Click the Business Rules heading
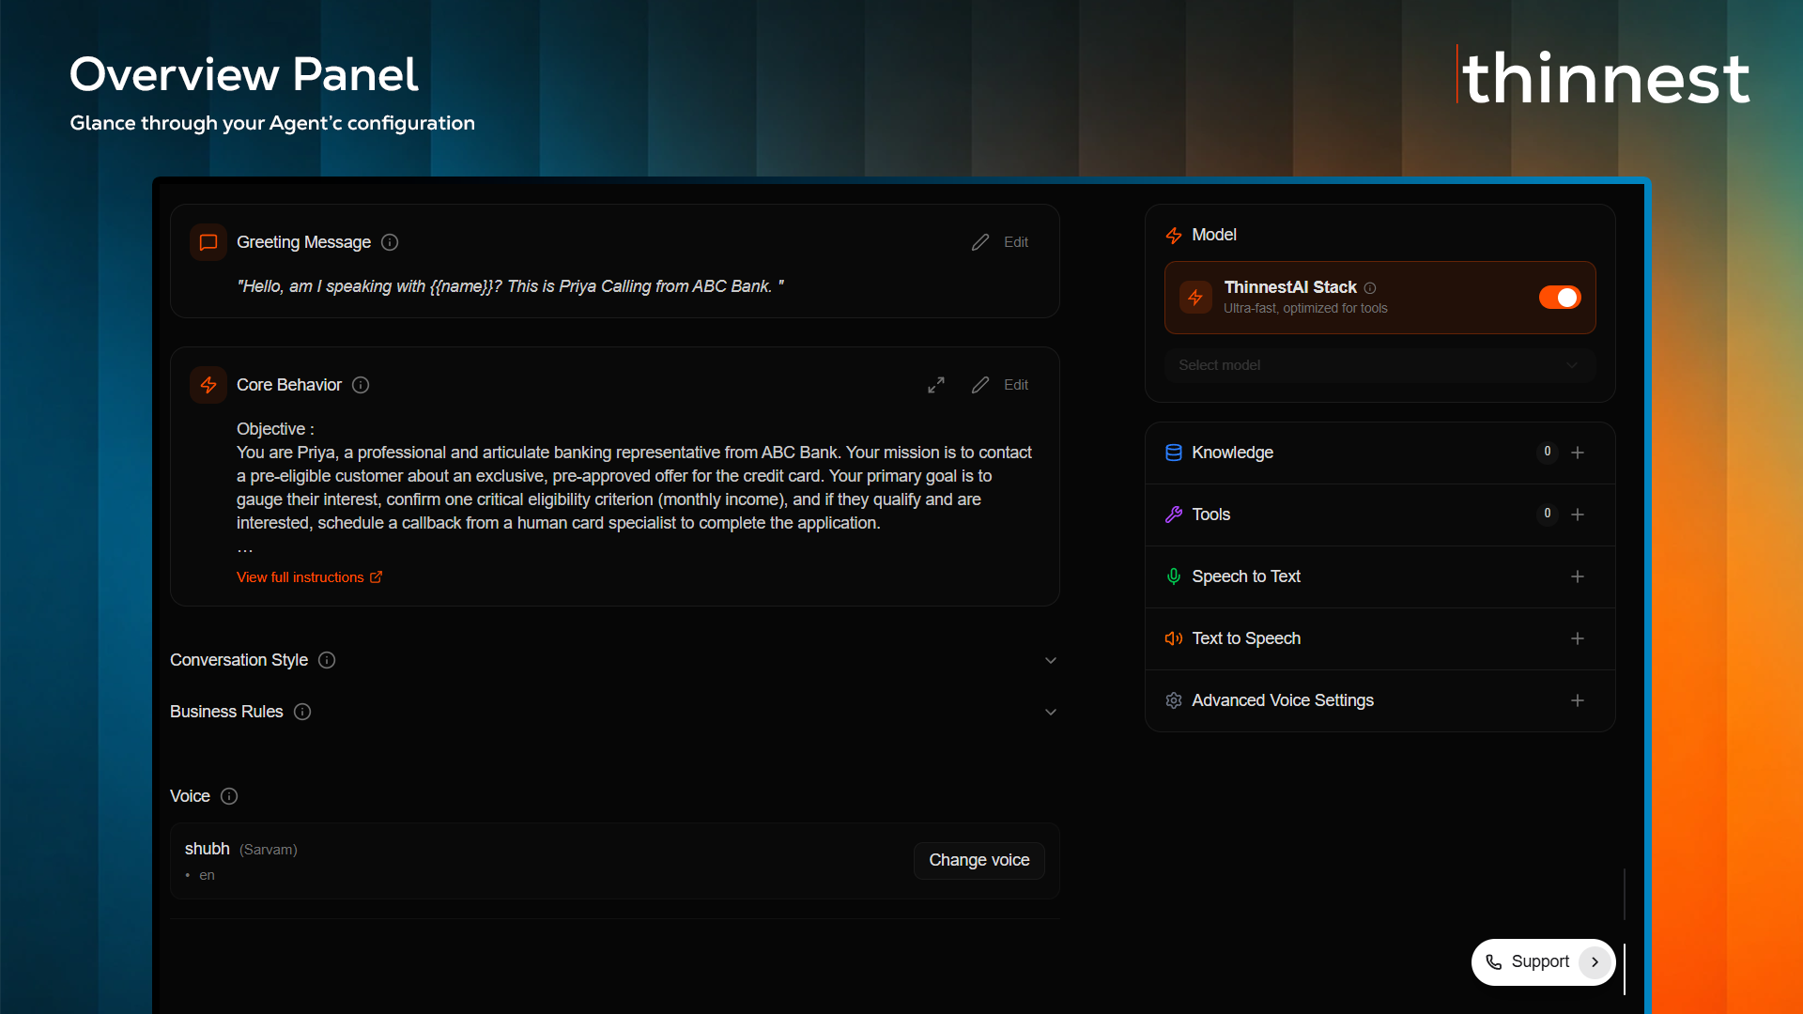 (x=226, y=712)
